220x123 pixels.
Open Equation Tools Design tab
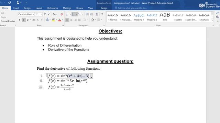pyautogui.click(x=104, y=8)
